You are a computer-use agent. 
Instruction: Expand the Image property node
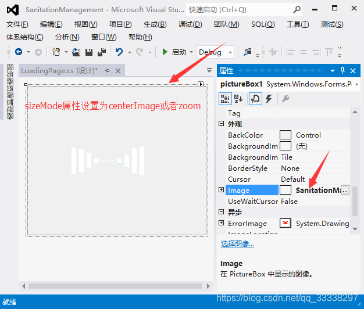coord(221,190)
